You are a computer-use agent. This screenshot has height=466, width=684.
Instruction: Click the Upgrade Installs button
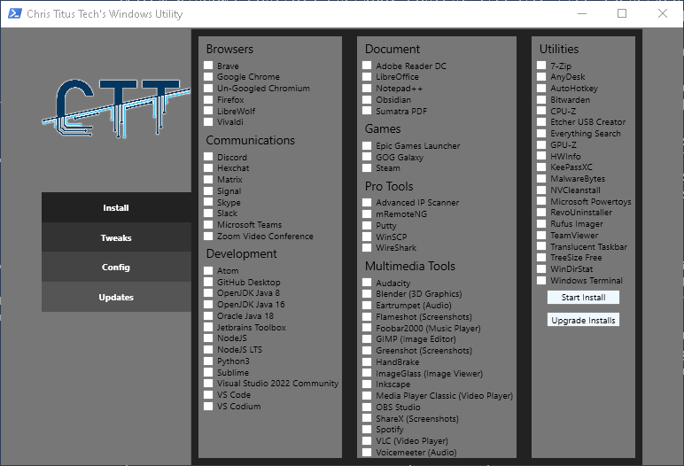click(x=583, y=320)
